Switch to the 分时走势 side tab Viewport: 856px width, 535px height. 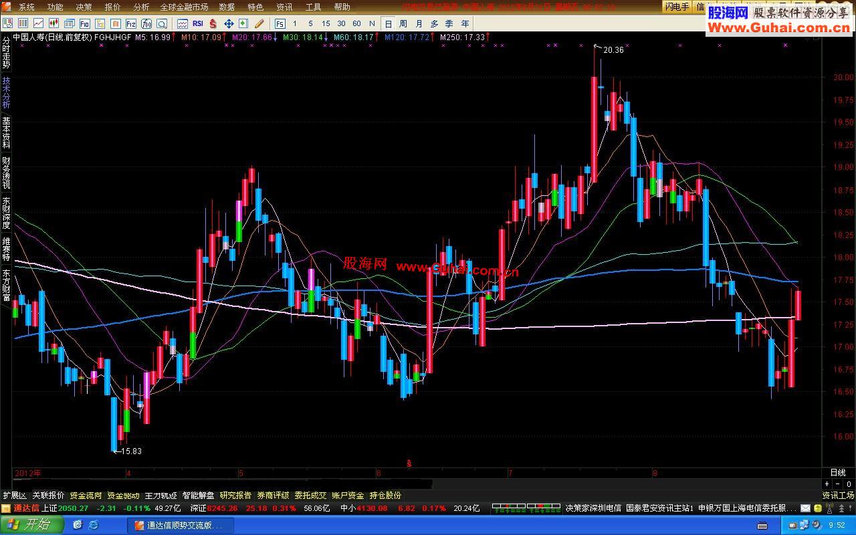pyautogui.click(x=6, y=53)
